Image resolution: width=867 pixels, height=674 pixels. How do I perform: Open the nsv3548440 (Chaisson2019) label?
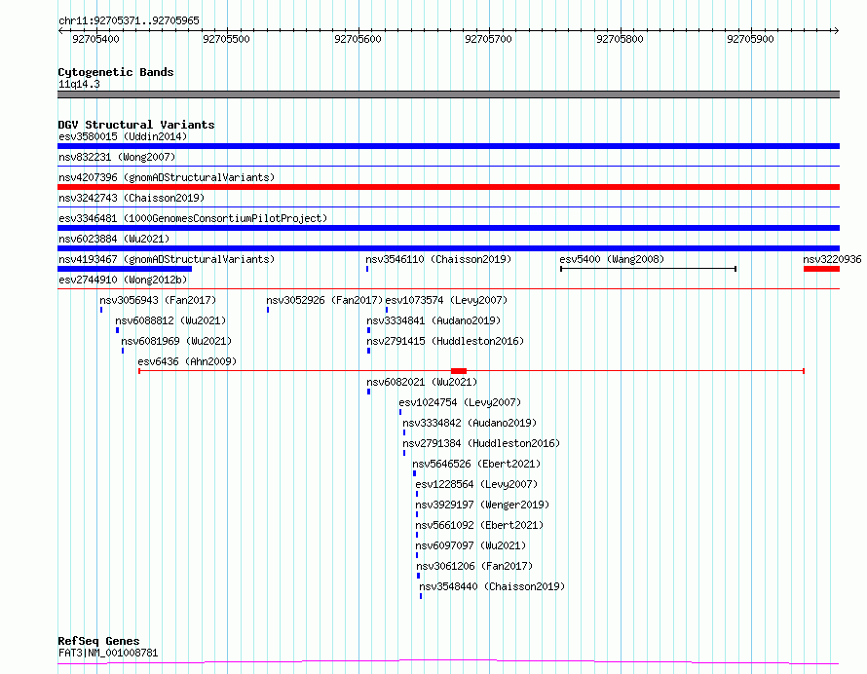[492, 586]
